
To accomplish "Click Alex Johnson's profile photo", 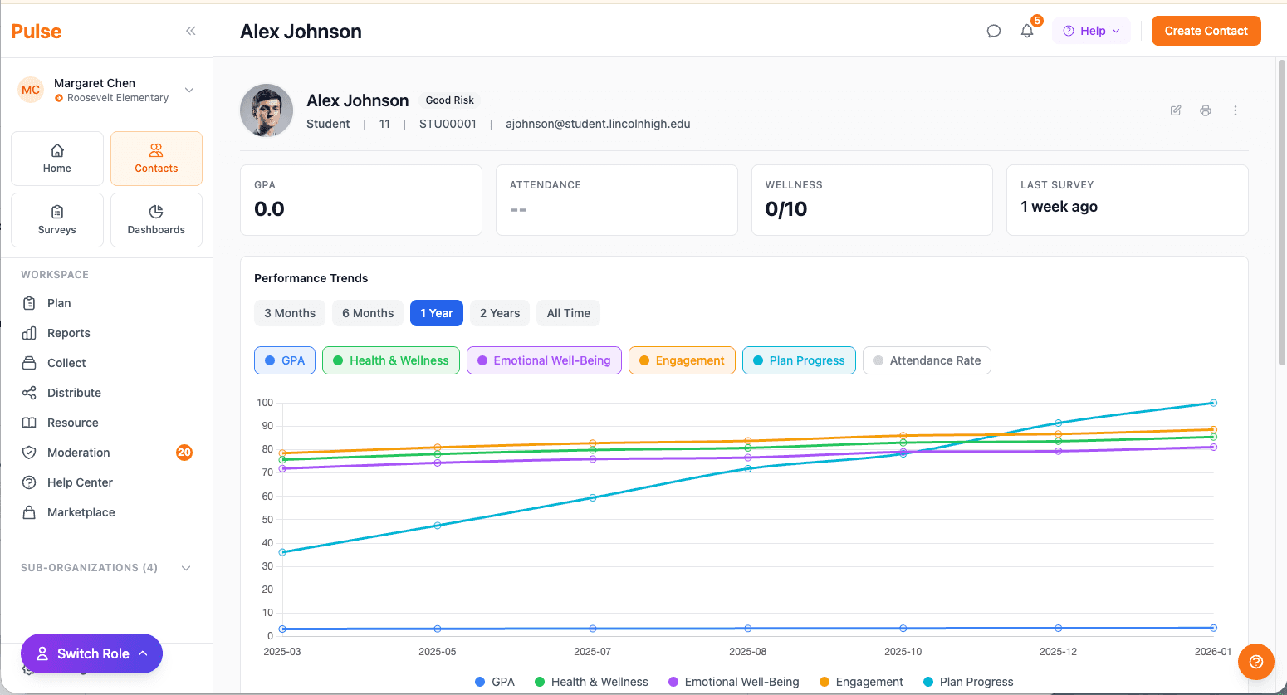I will (x=267, y=110).
